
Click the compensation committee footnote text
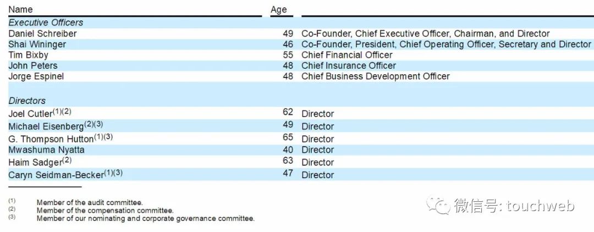(x=105, y=211)
